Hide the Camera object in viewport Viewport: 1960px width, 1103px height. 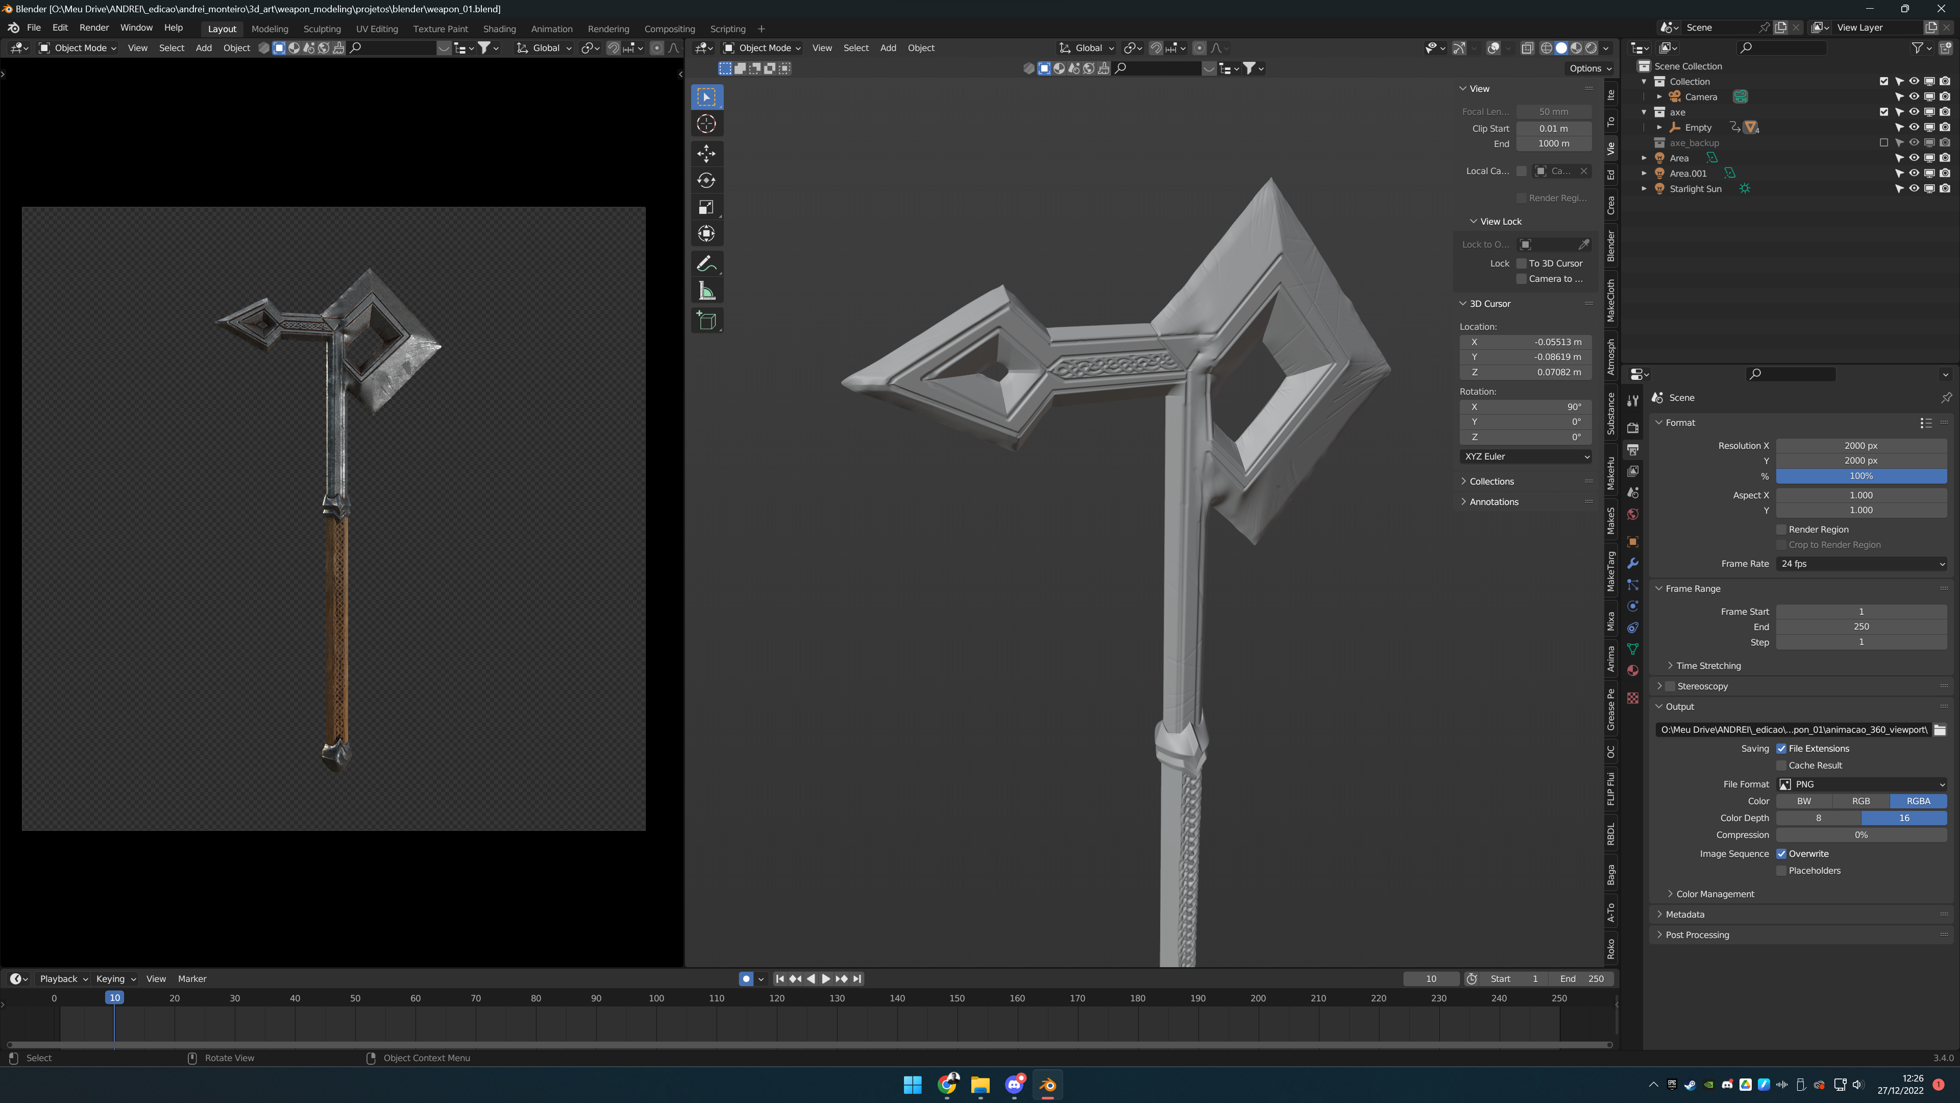(1915, 97)
